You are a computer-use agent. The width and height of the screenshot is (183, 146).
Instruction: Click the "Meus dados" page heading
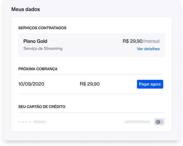tap(26, 9)
